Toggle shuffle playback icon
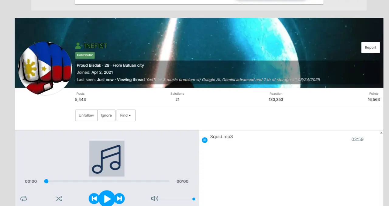This screenshot has height=206, width=389. point(59,199)
